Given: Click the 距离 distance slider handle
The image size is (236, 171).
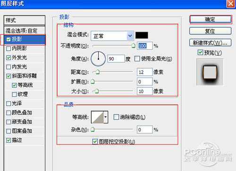Looking at the screenshot, I should (x=98, y=72).
